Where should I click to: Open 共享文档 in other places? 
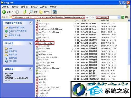coord(13,55)
